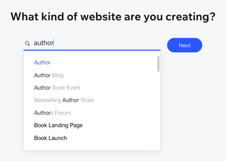Click the greyed 'Blog' word in suggestions
The image size is (226, 161).
pyautogui.click(x=58, y=75)
